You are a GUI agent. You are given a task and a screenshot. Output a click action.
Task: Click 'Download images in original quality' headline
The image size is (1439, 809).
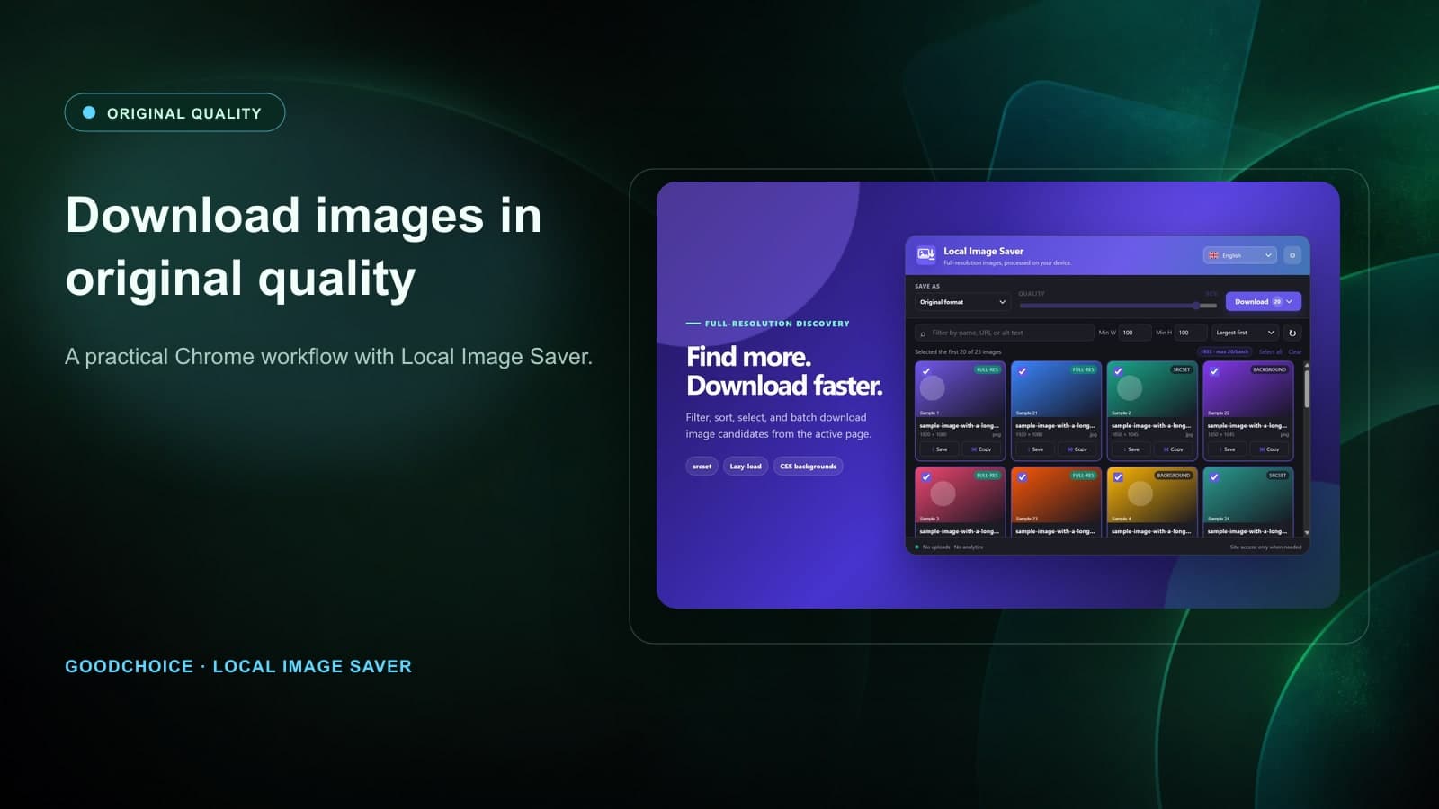(304, 246)
